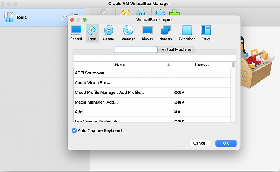
Task: Open the Display preferences pane
Action: tap(147, 33)
